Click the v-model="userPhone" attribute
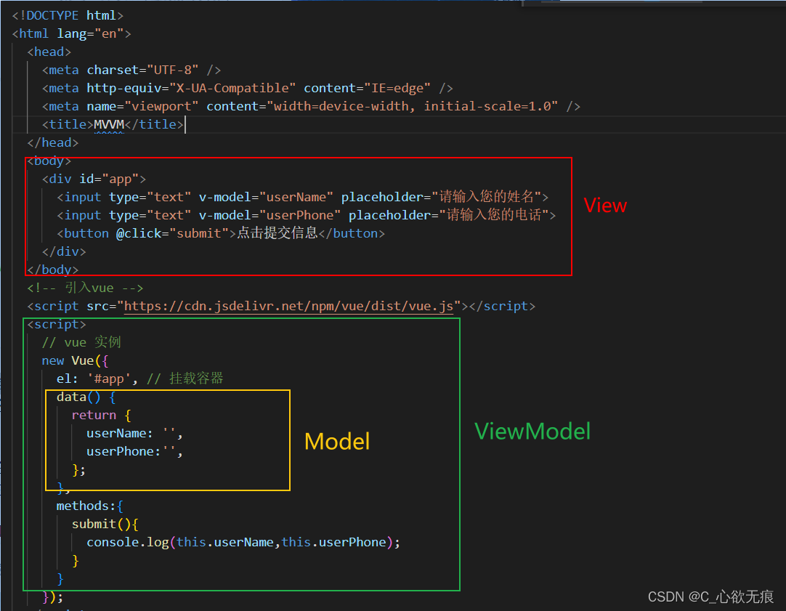The width and height of the screenshot is (786, 611). coord(270,215)
